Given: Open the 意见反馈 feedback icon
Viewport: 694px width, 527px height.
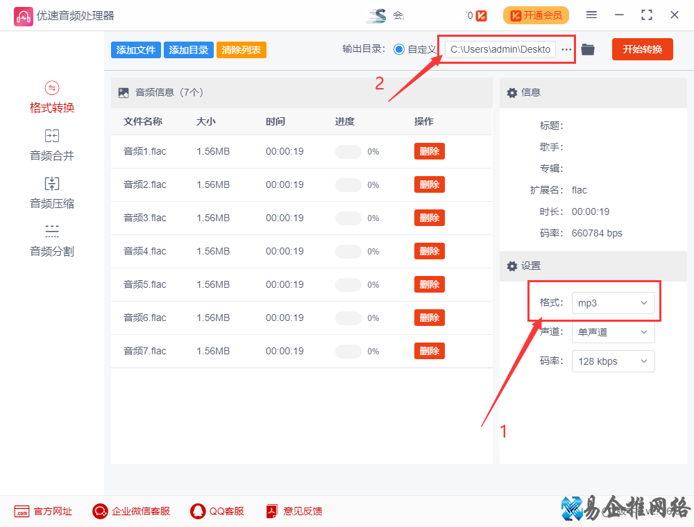Looking at the screenshot, I should (x=271, y=511).
